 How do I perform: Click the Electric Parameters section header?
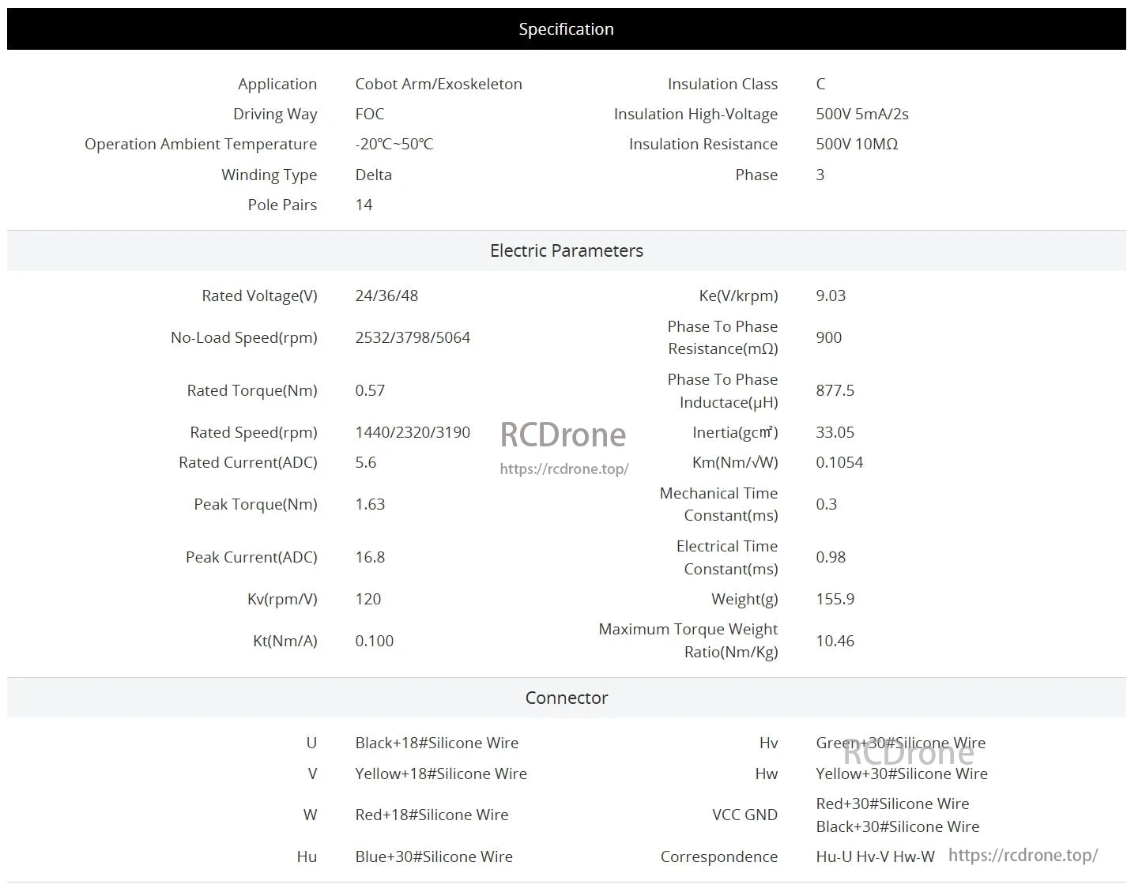click(566, 250)
